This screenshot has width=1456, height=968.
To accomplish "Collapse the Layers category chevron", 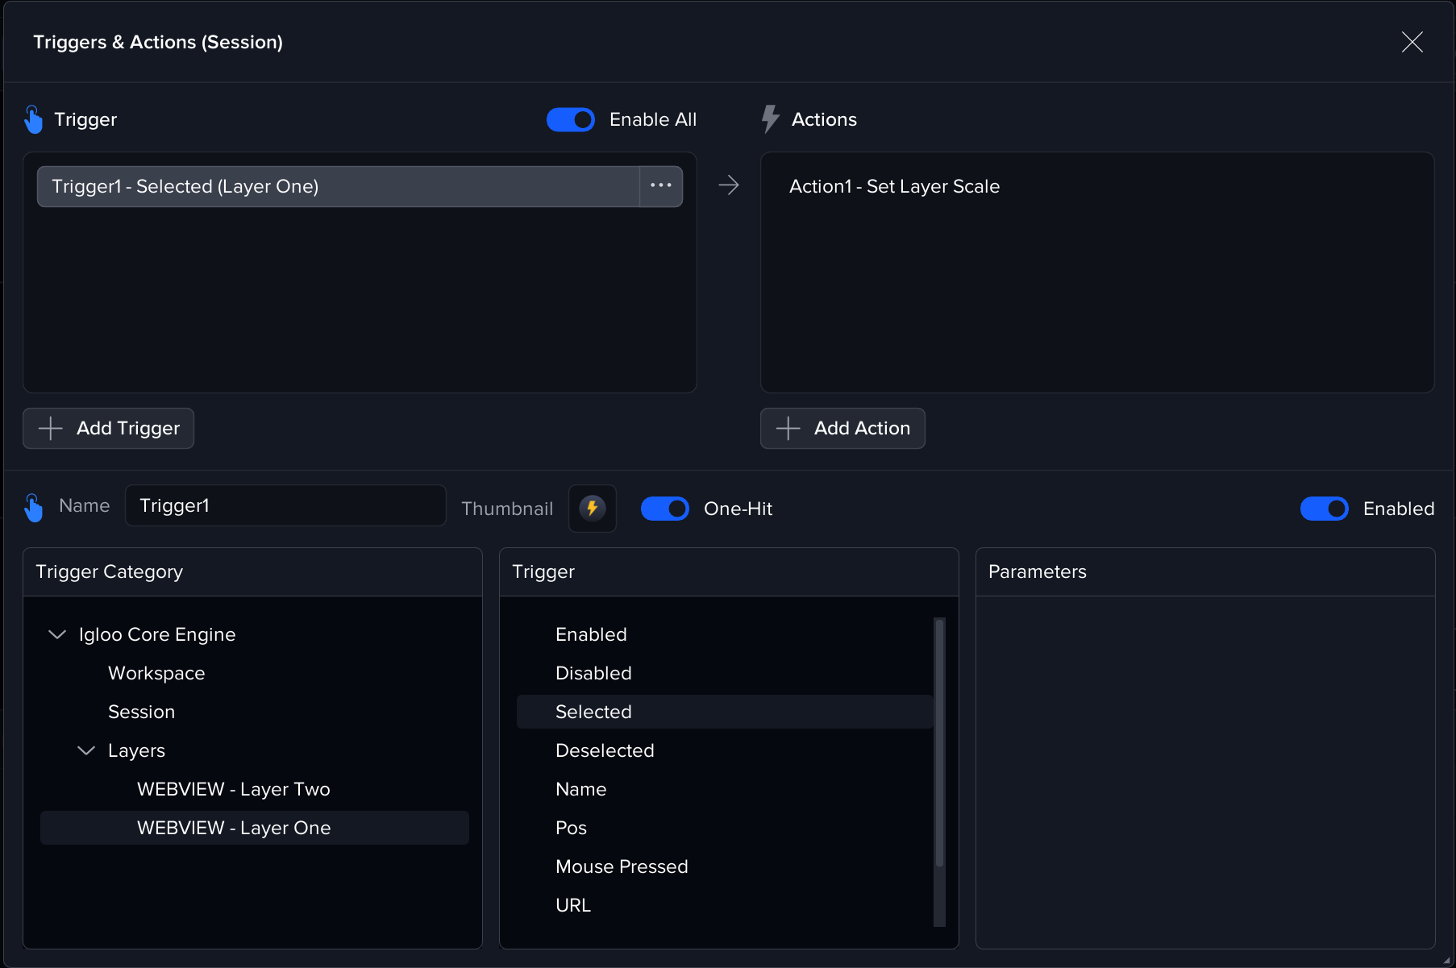I will [x=86, y=750].
